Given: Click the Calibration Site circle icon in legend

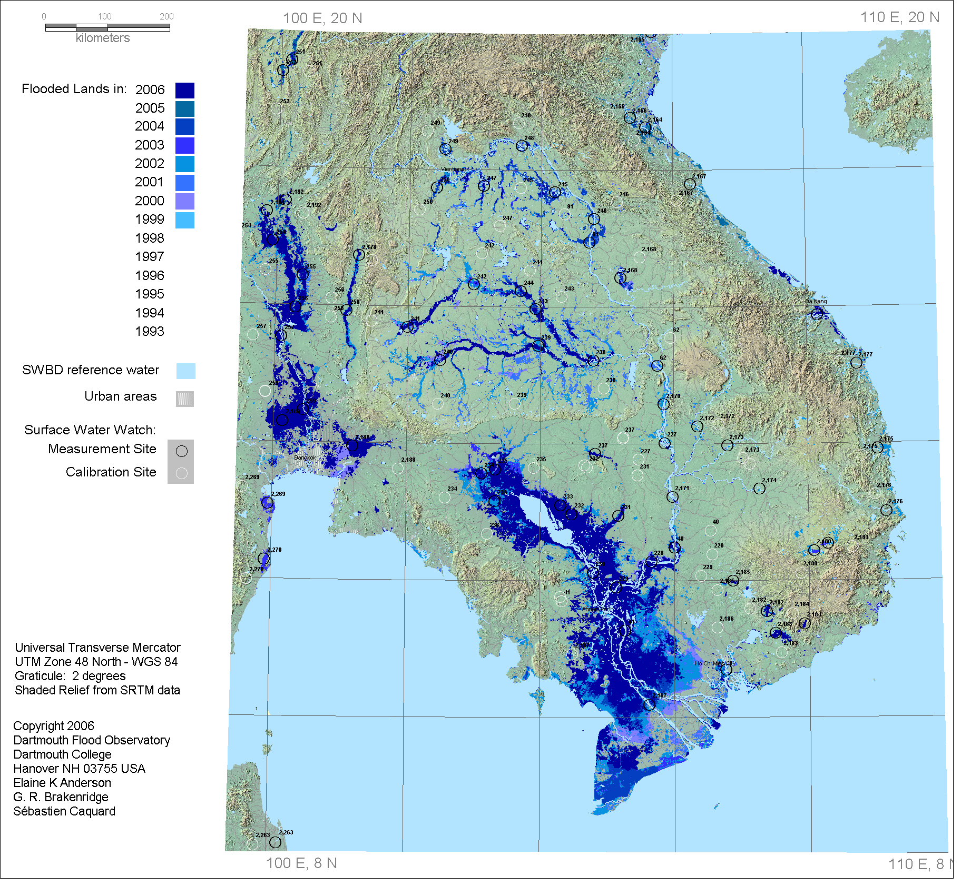Looking at the screenshot, I should pos(181,473).
